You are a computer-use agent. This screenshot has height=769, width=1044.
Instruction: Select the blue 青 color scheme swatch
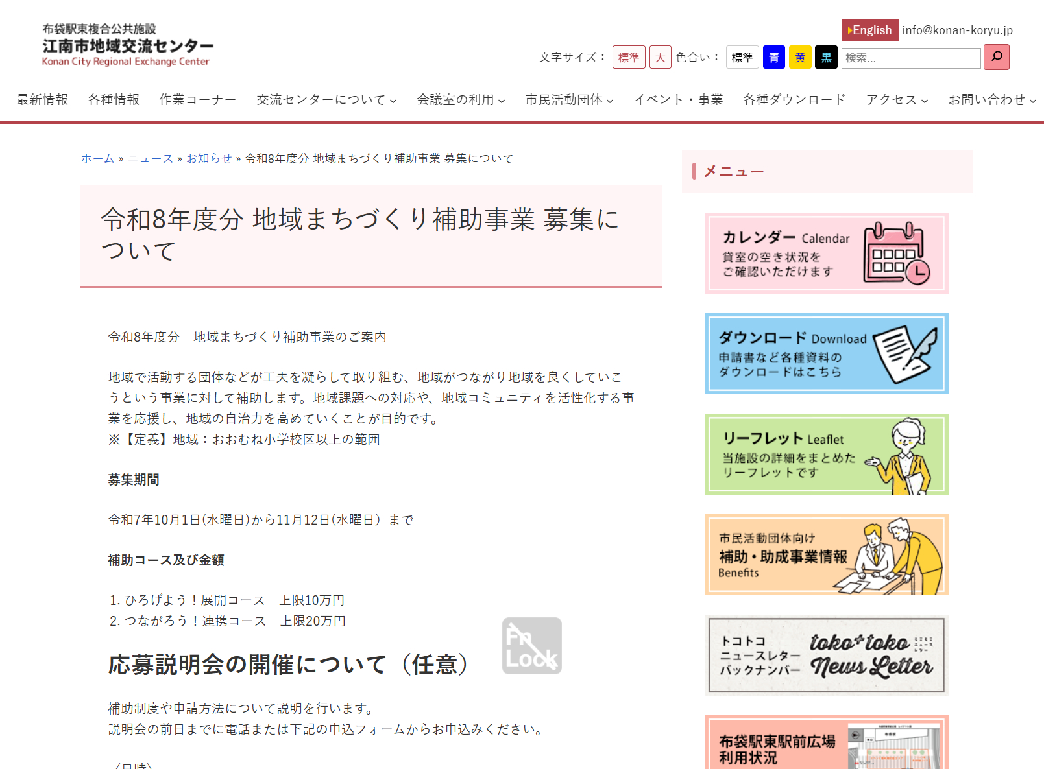pos(773,58)
